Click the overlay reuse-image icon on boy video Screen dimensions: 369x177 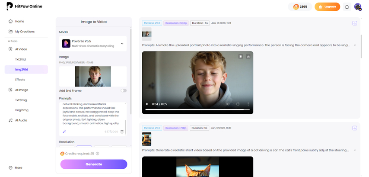241,57
